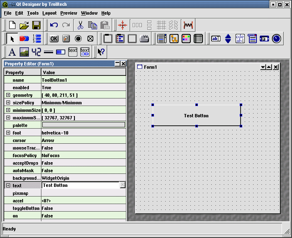The height and width of the screenshot is (238, 292).
Task: Expand the geometry property
Action: tap(8, 95)
